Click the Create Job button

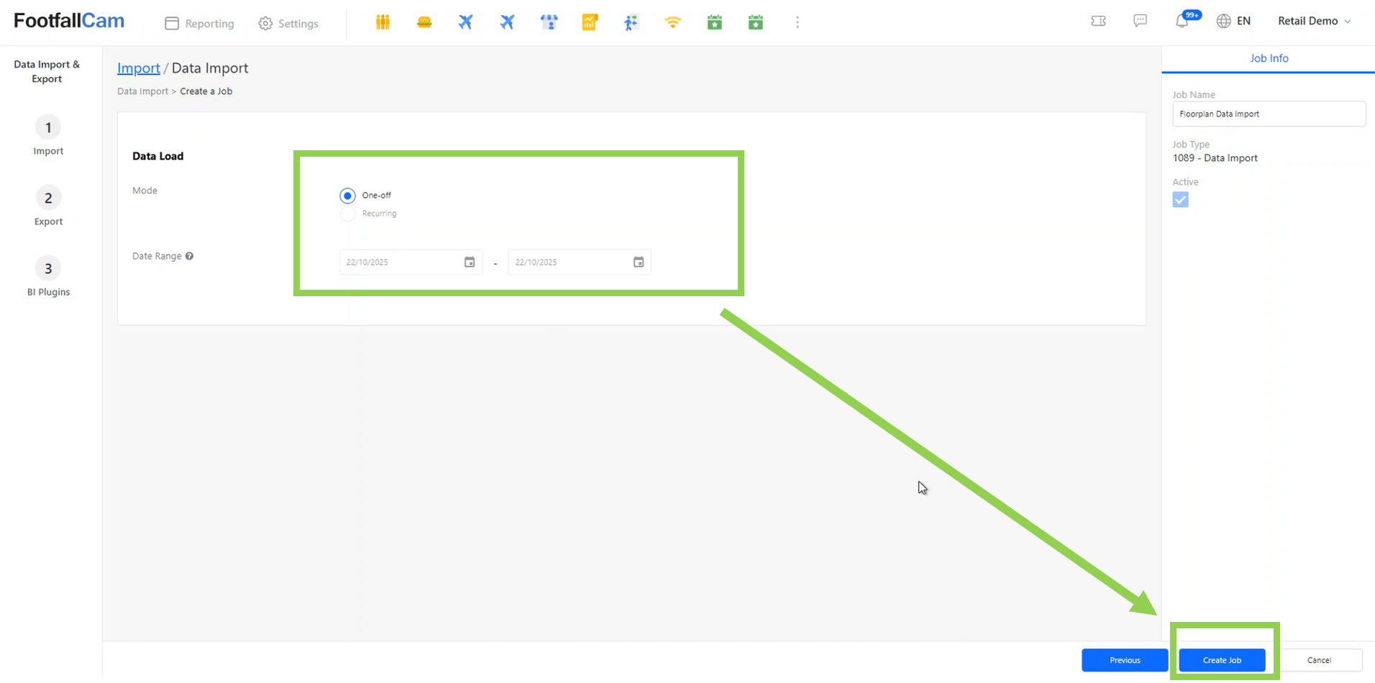tap(1222, 660)
